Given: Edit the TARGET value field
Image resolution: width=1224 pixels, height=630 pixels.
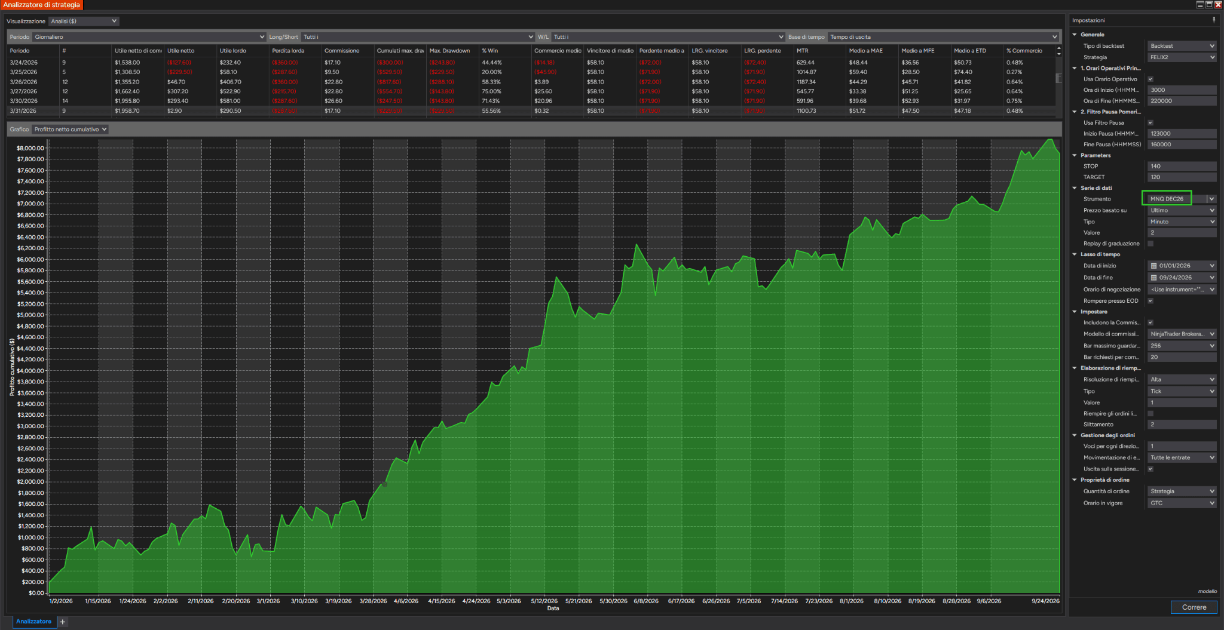Looking at the screenshot, I should [1182, 177].
